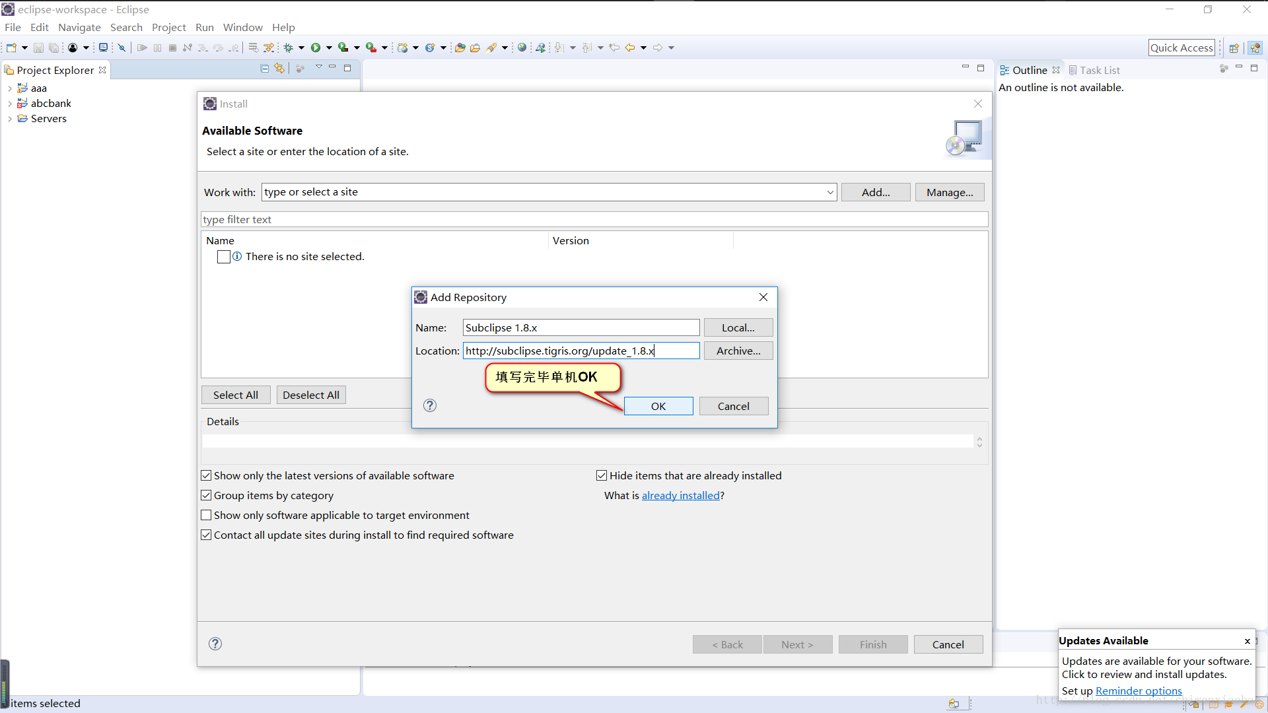Click the Debug bug icon in toolbar
The width and height of the screenshot is (1268, 713).
(288, 48)
